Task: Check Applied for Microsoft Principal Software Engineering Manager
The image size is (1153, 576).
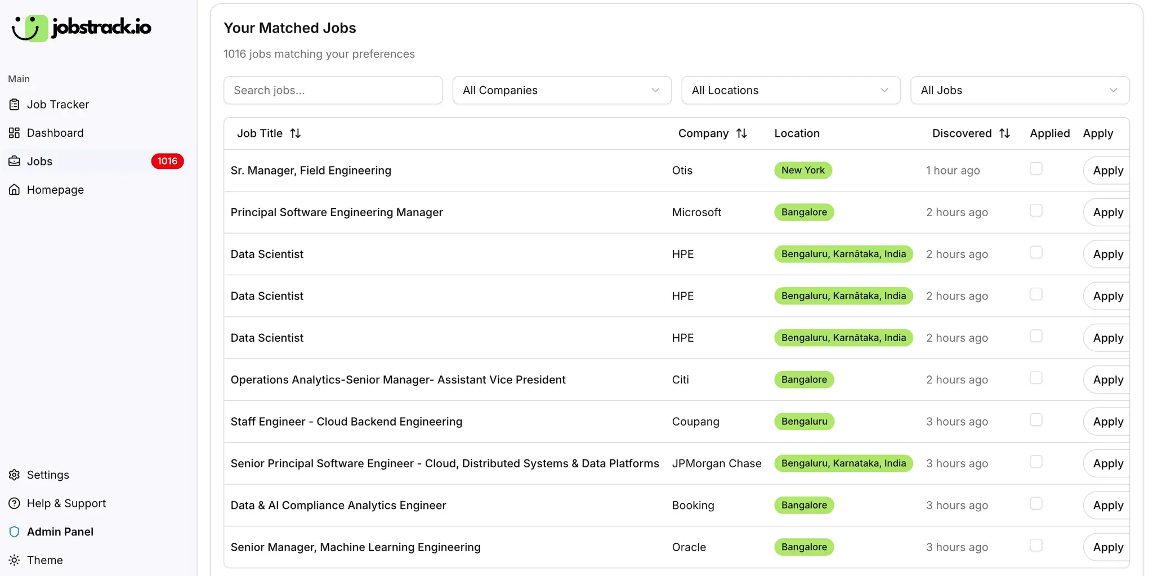Action: 1036,211
